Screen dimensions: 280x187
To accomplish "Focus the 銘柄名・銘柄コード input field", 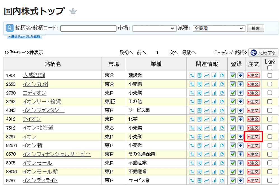I will click(x=88, y=28).
